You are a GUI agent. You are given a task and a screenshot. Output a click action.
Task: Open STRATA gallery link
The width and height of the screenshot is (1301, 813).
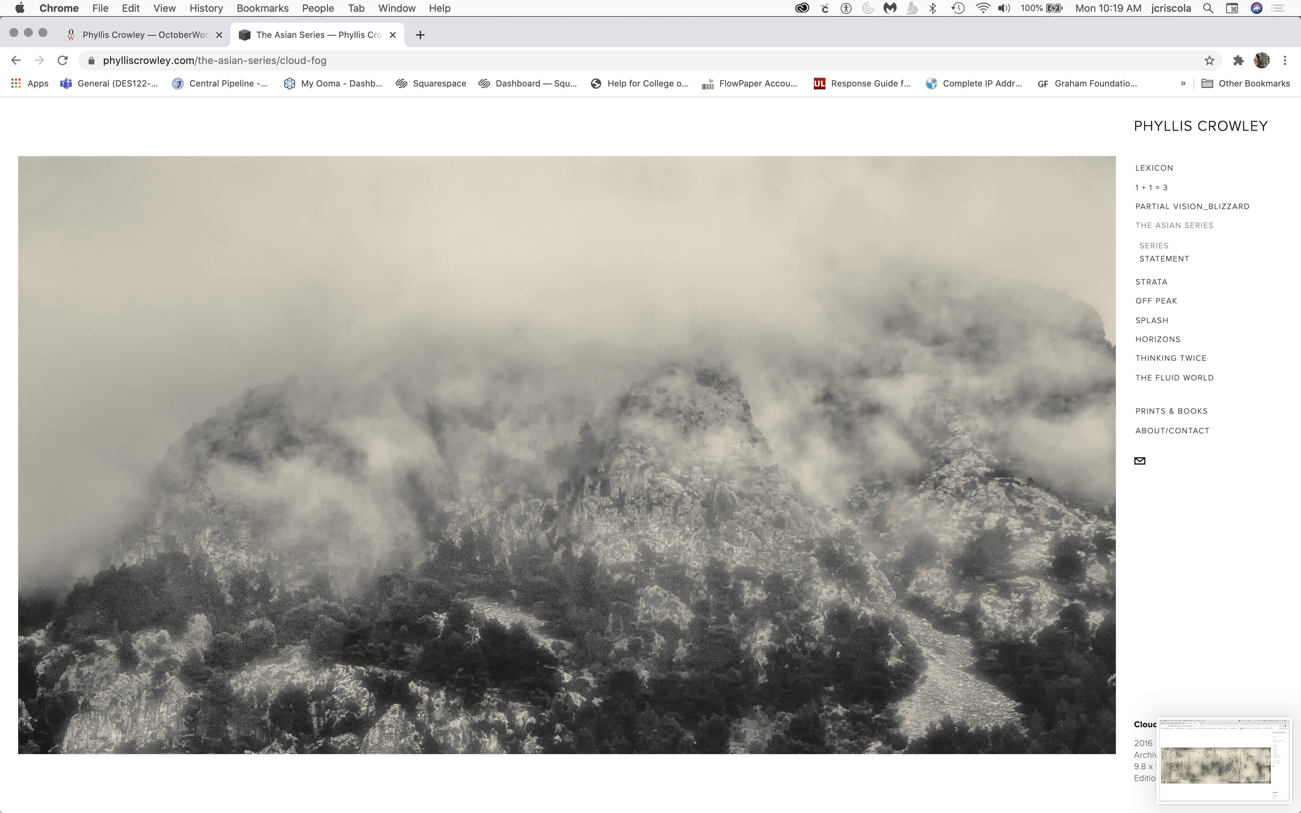(x=1152, y=282)
